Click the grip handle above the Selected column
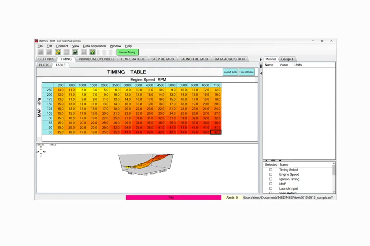The width and height of the screenshot is (370, 246). click(273, 160)
